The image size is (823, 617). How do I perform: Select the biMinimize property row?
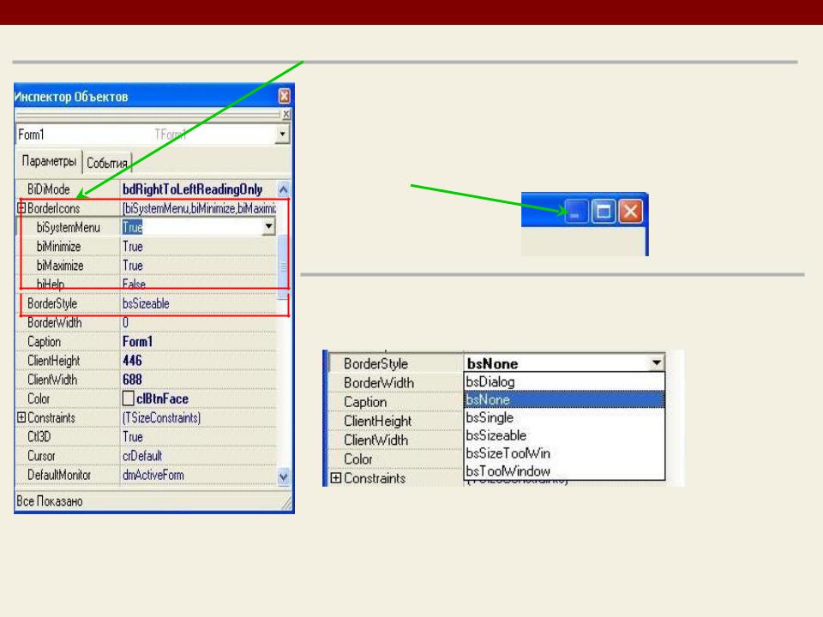click(147, 247)
